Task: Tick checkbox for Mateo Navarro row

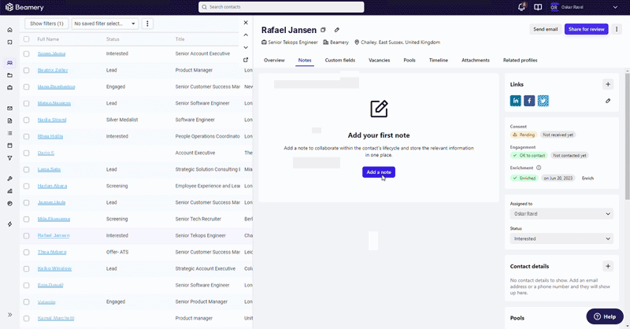Action: (x=27, y=103)
